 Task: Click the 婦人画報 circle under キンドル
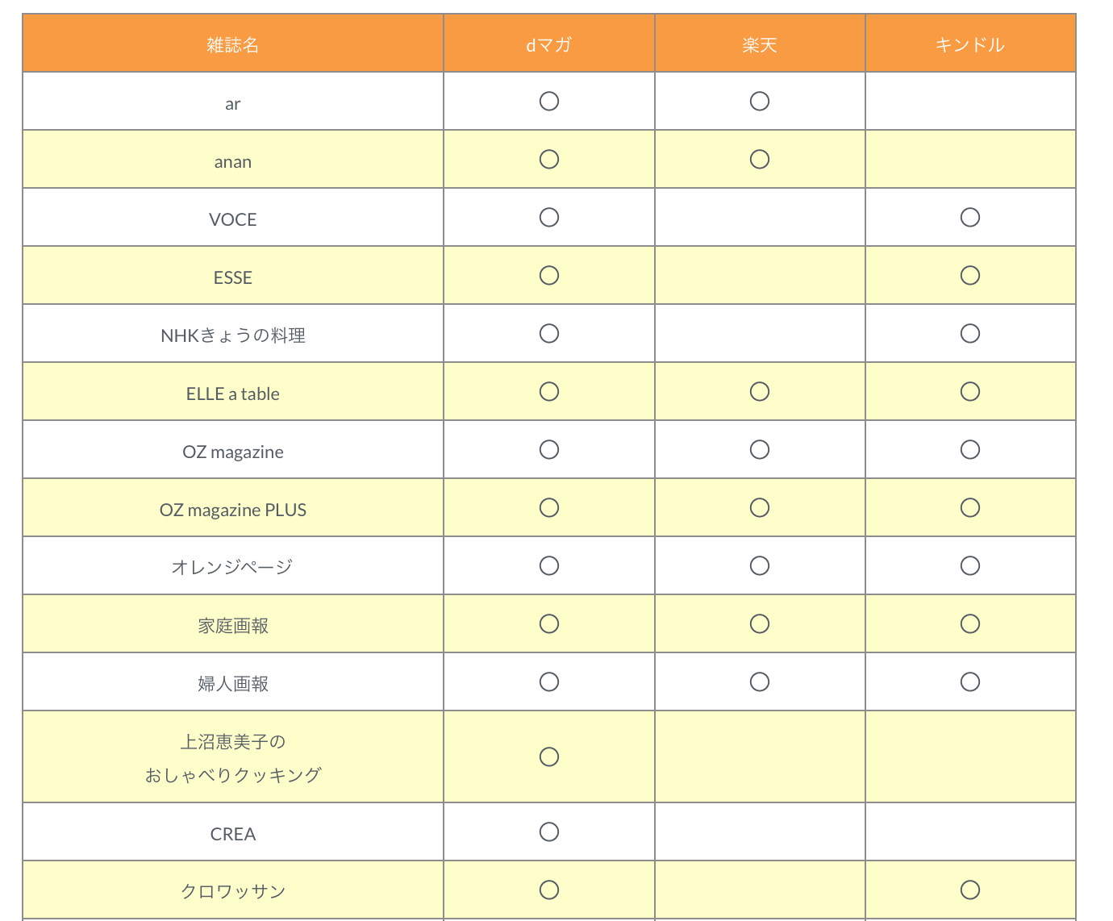click(970, 681)
